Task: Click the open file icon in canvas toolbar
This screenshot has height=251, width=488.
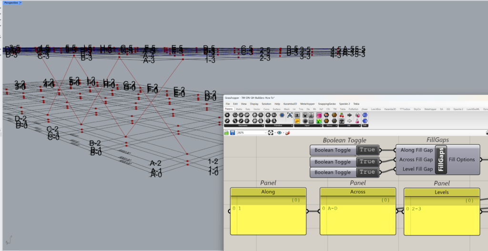Action: click(227, 133)
